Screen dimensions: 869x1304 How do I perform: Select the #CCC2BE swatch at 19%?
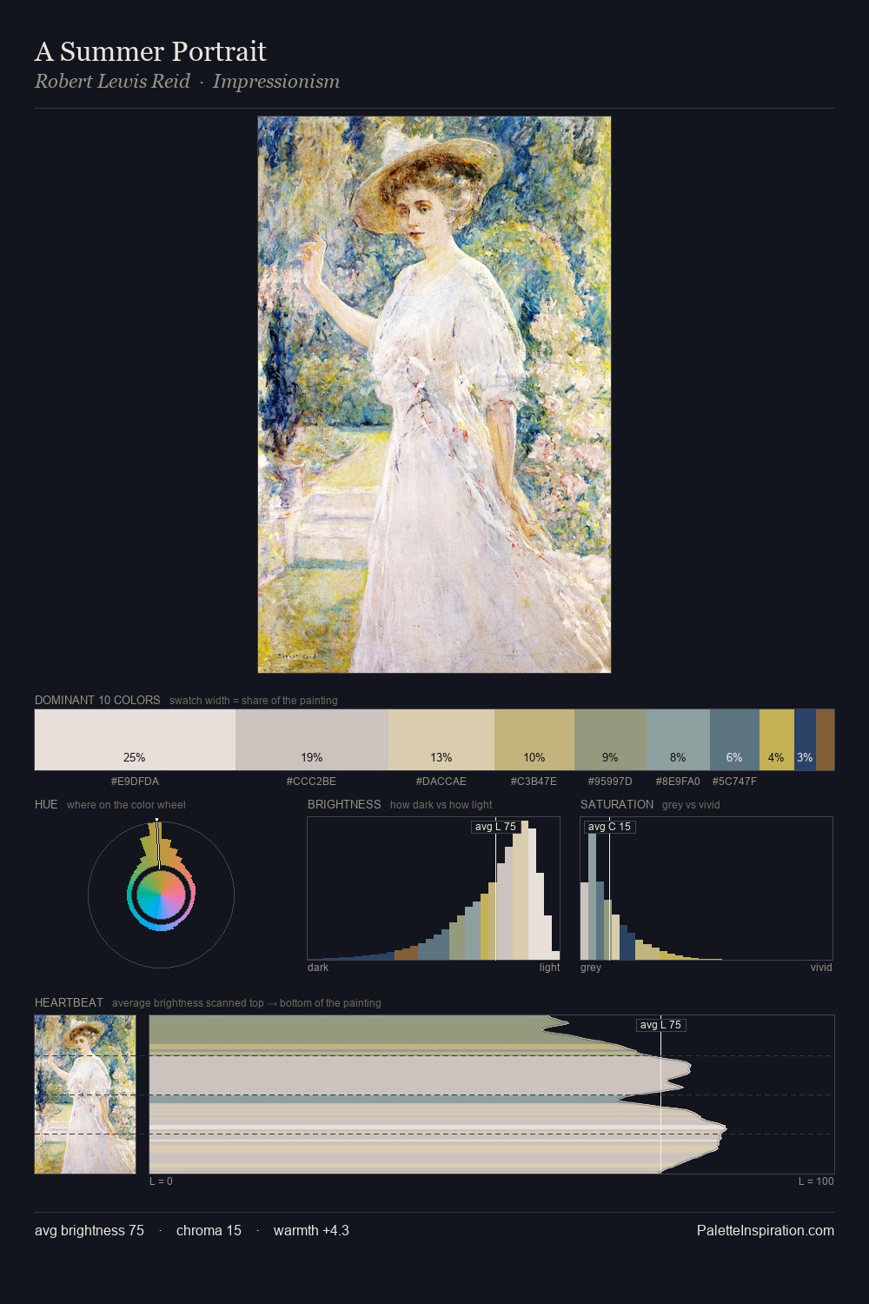pyautogui.click(x=312, y=740)
